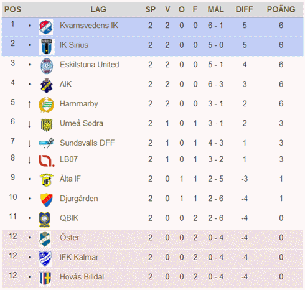Select the QBIK blue and gold crest
305x290 pixels.
45,219
